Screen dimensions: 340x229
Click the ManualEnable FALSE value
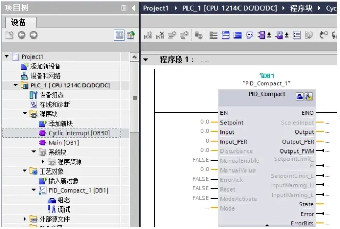pos(200,160)
